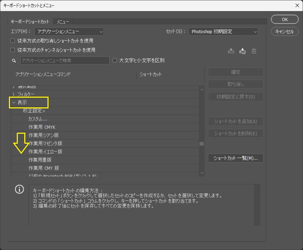Select the キーボードショートカット tab
303x250 pixels.
[30, 22]
